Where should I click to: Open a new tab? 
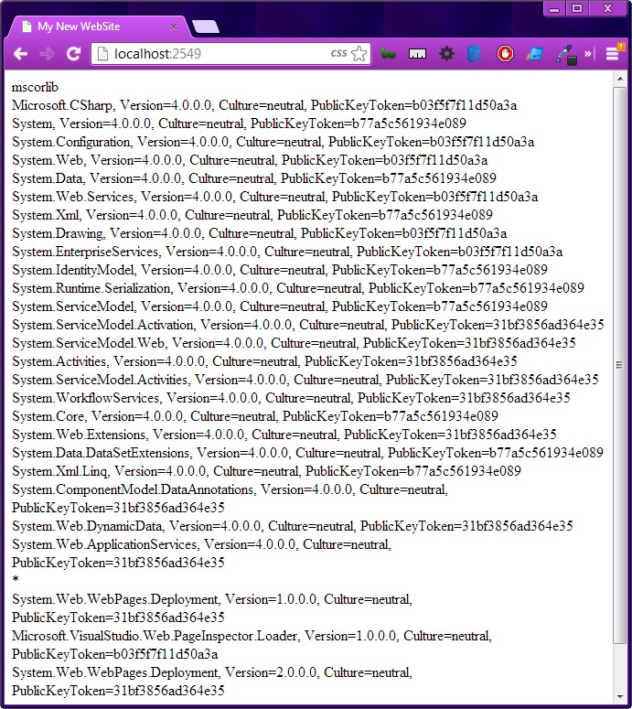[x=206, y=27]
